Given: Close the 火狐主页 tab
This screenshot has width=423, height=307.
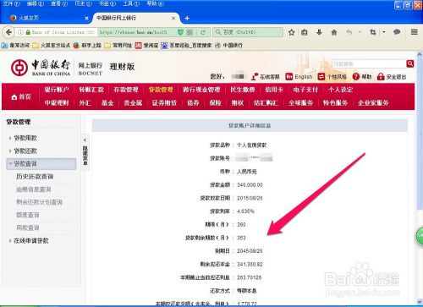Looking at the screenshot, I should point(86,19).
